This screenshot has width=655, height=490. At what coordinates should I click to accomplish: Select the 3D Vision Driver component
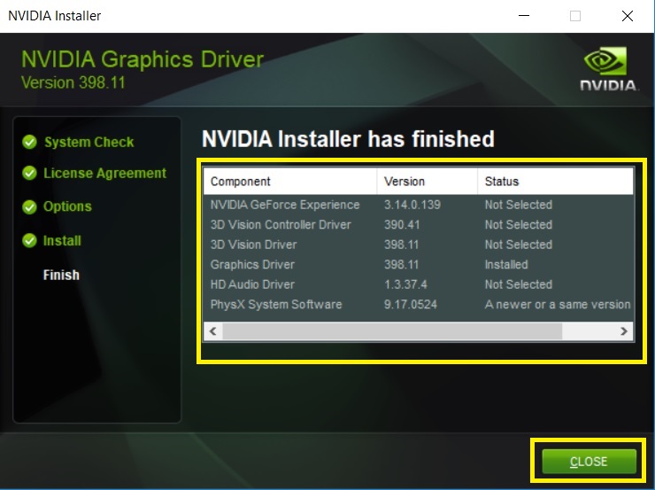pos(253,245)
